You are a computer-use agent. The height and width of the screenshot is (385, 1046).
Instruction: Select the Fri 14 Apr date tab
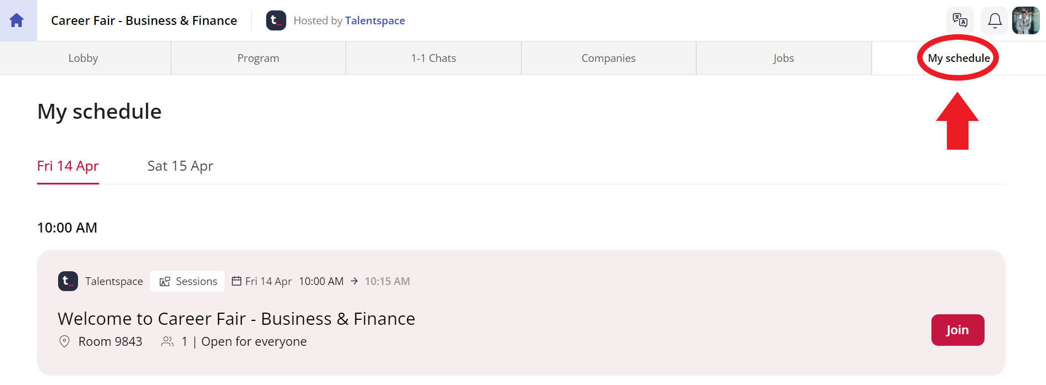68,166
